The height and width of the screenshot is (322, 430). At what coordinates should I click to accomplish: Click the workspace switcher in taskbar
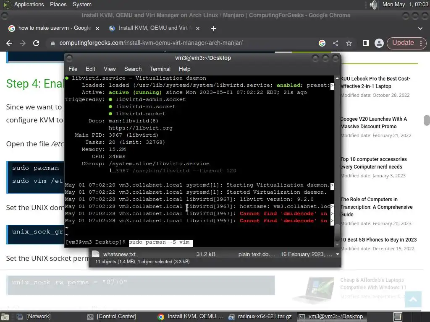pos(398,317)
